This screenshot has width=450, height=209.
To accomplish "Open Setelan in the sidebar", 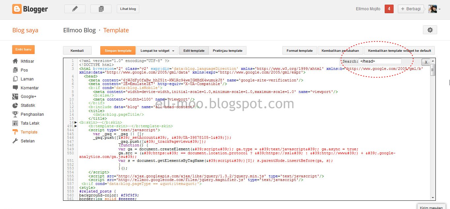I will 28,141.
